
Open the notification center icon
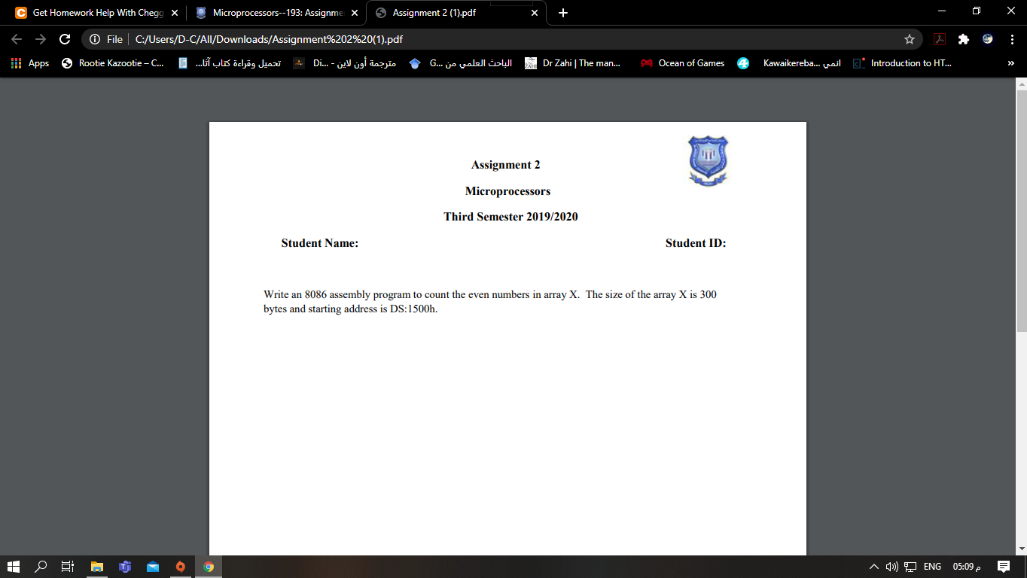[1003, 567]
